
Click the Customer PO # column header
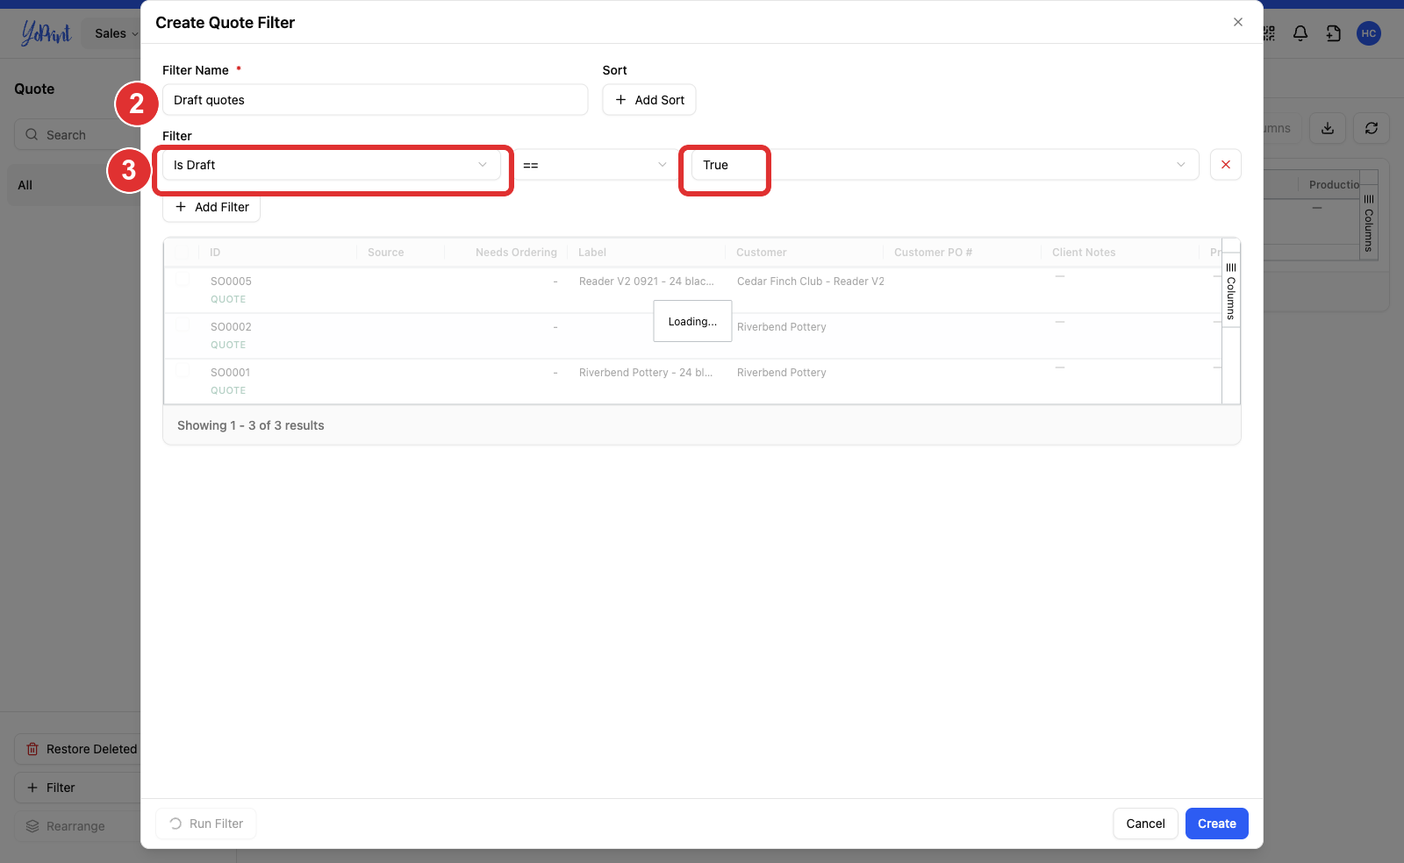coord(933,253)
